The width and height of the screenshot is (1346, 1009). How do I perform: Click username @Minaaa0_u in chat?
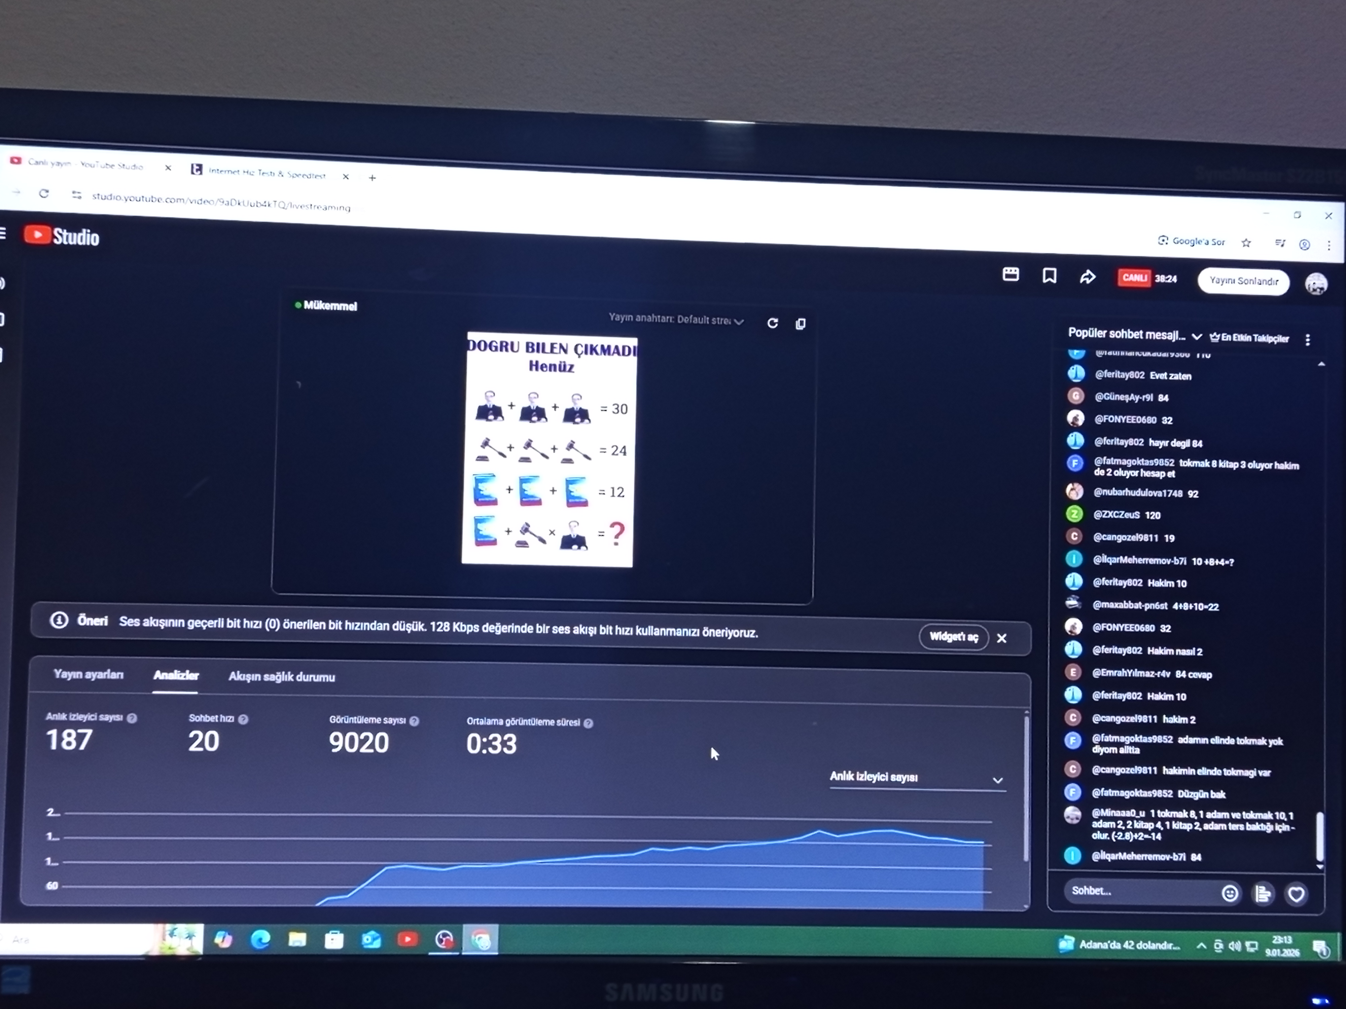[1119, 813]
